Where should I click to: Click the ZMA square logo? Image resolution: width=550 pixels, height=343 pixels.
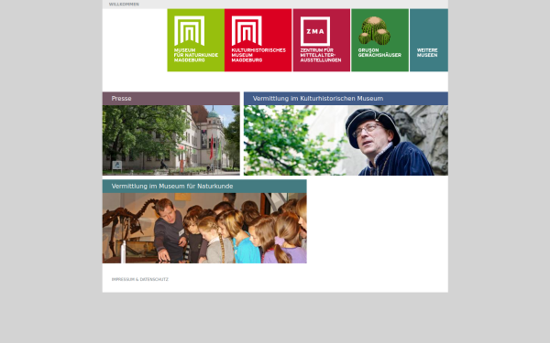click(x=315, y=31)
